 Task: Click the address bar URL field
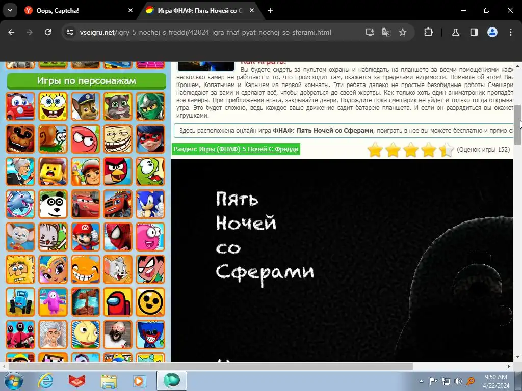[205, 32]
